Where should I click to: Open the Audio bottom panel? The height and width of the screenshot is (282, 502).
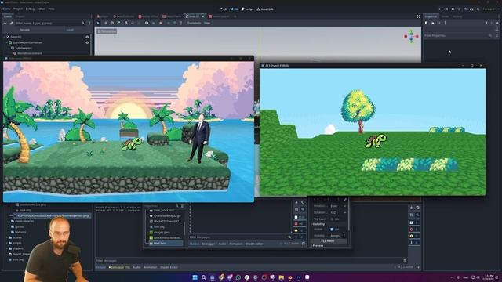[x=136, y=267]
